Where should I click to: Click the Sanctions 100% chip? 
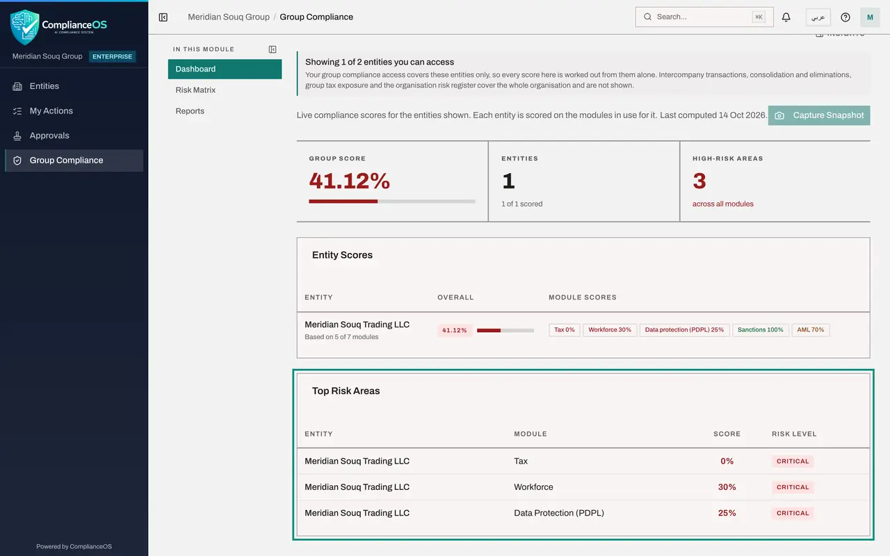click(761, 330)
